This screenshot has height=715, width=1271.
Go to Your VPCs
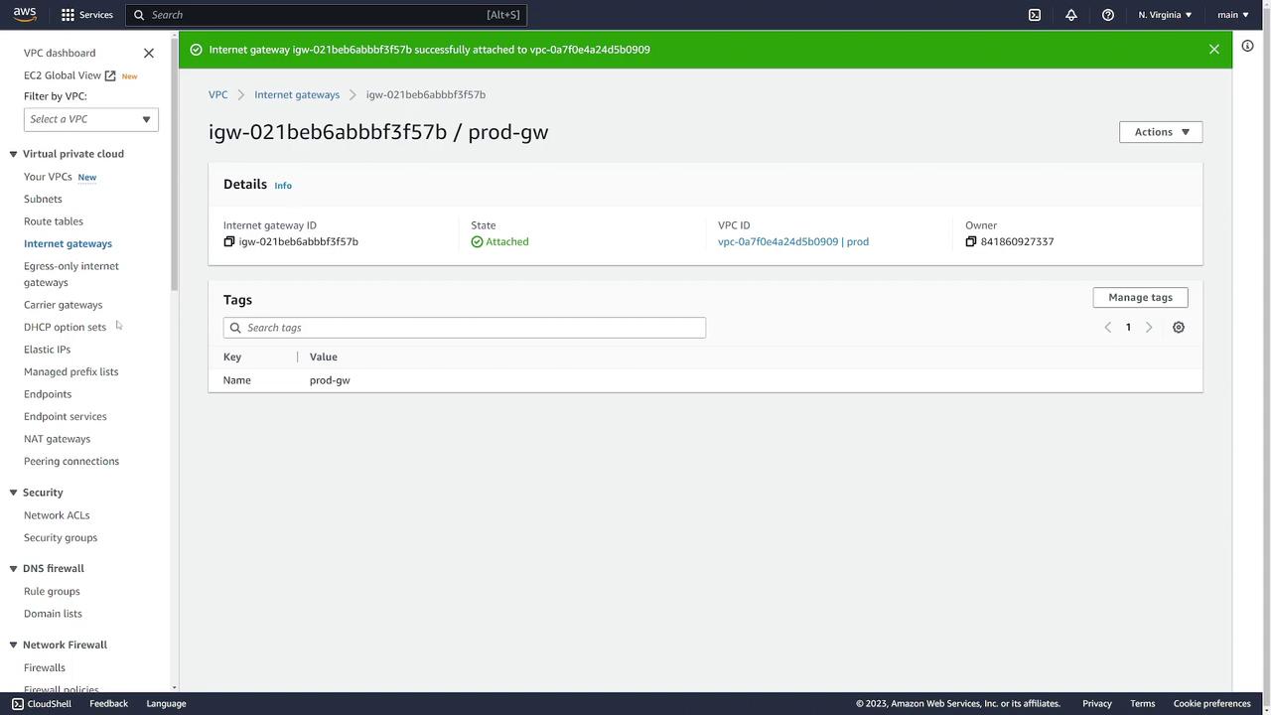[x=48, y=177]
